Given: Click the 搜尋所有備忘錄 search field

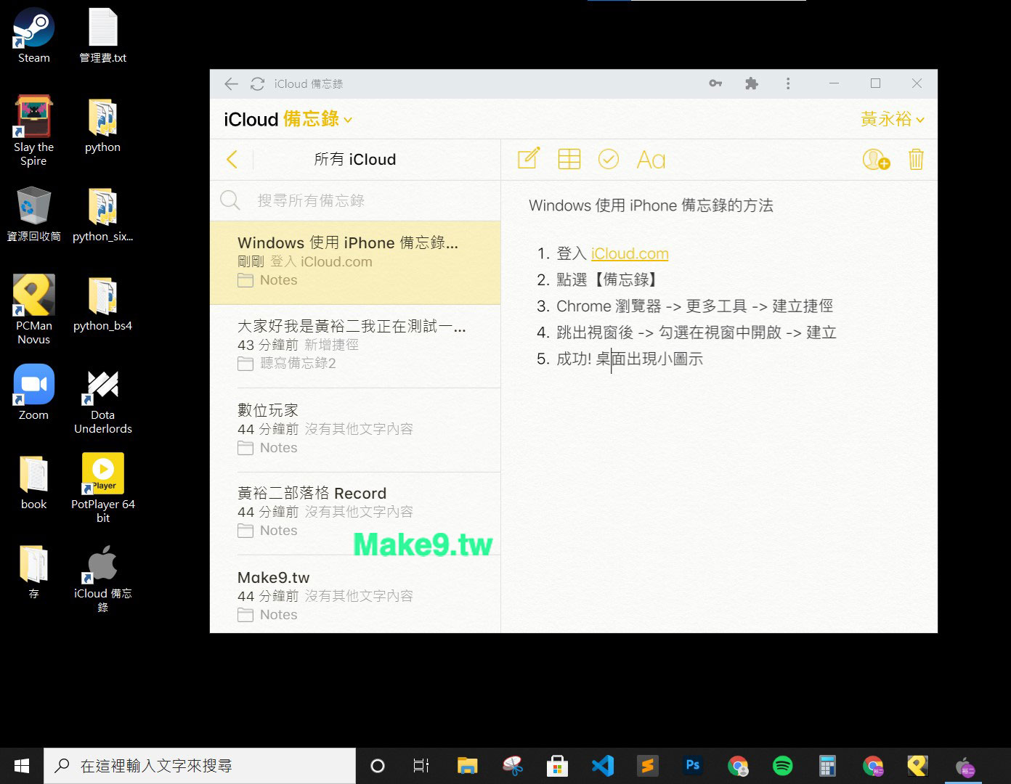Looking at the screenshot, I should click(356, 200).
